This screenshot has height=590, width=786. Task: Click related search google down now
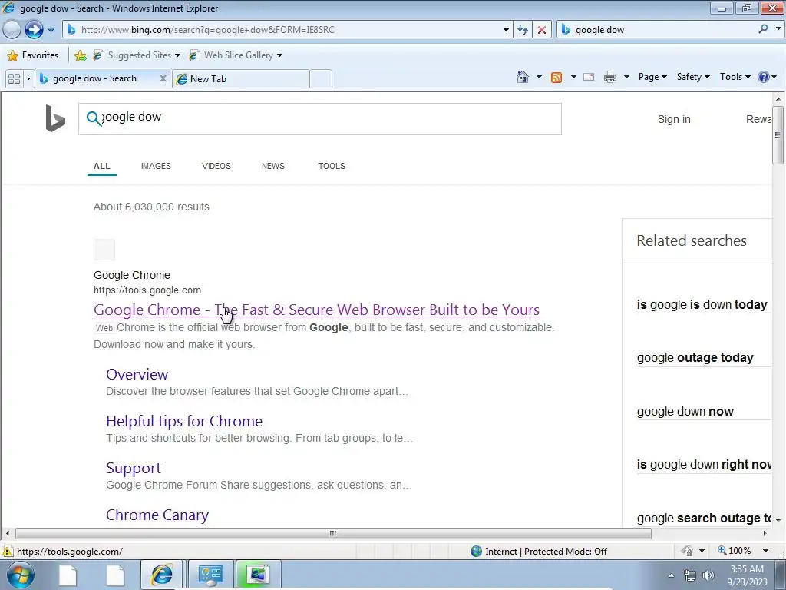(x=685, y=412)
